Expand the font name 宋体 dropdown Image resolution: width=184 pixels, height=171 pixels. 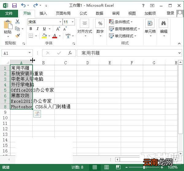pyautogui.click(x=60, y=22)
